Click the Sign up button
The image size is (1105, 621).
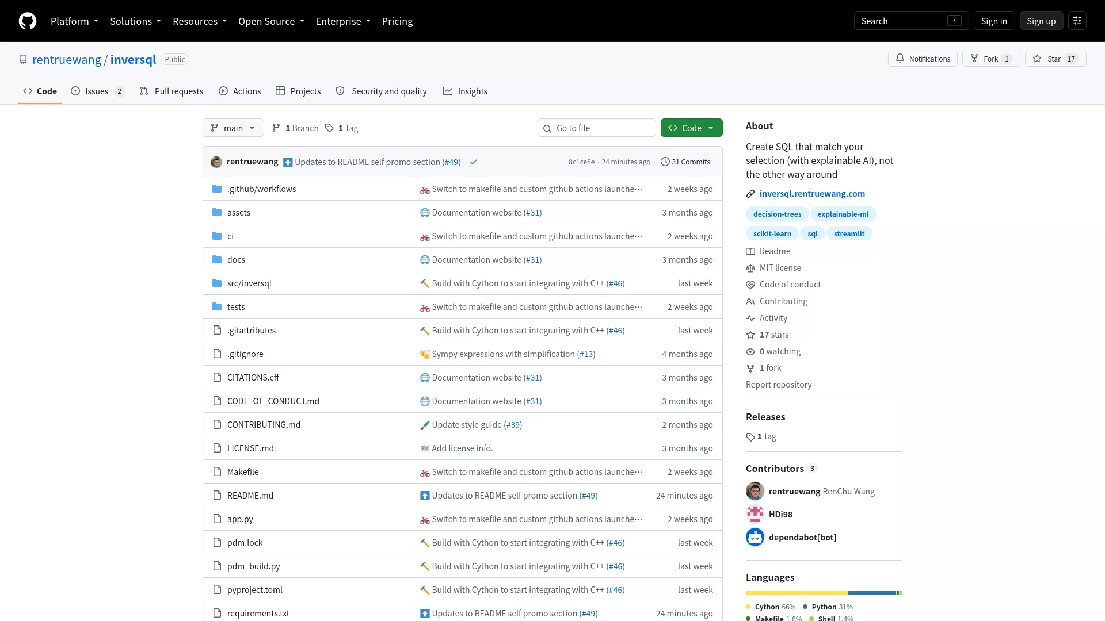click(1041, 21)
